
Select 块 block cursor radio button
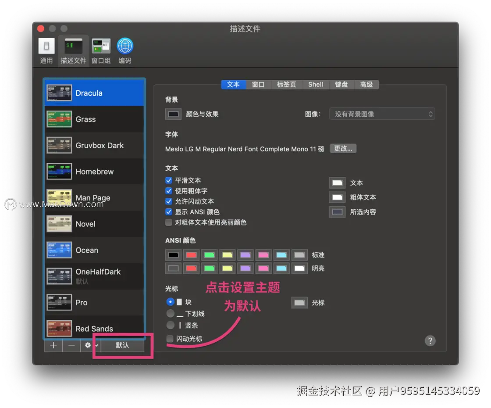(x=171, y=302)
